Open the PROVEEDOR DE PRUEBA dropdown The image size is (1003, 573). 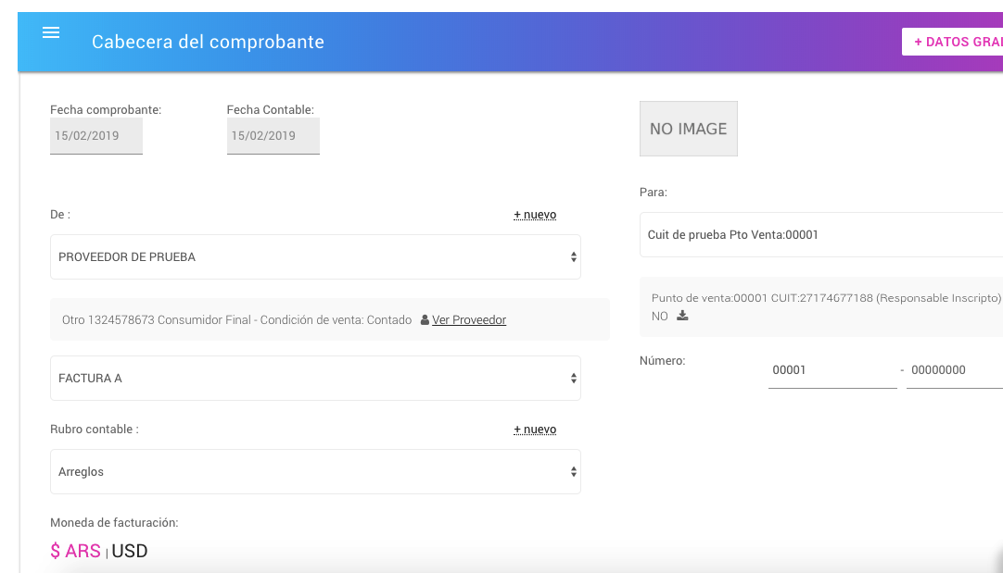(315, 256)
